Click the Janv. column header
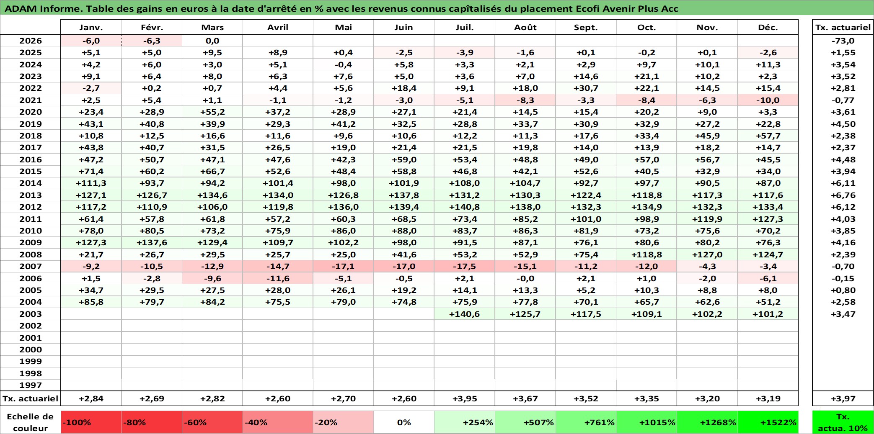 pyautogui.click(x=91, y=27)
